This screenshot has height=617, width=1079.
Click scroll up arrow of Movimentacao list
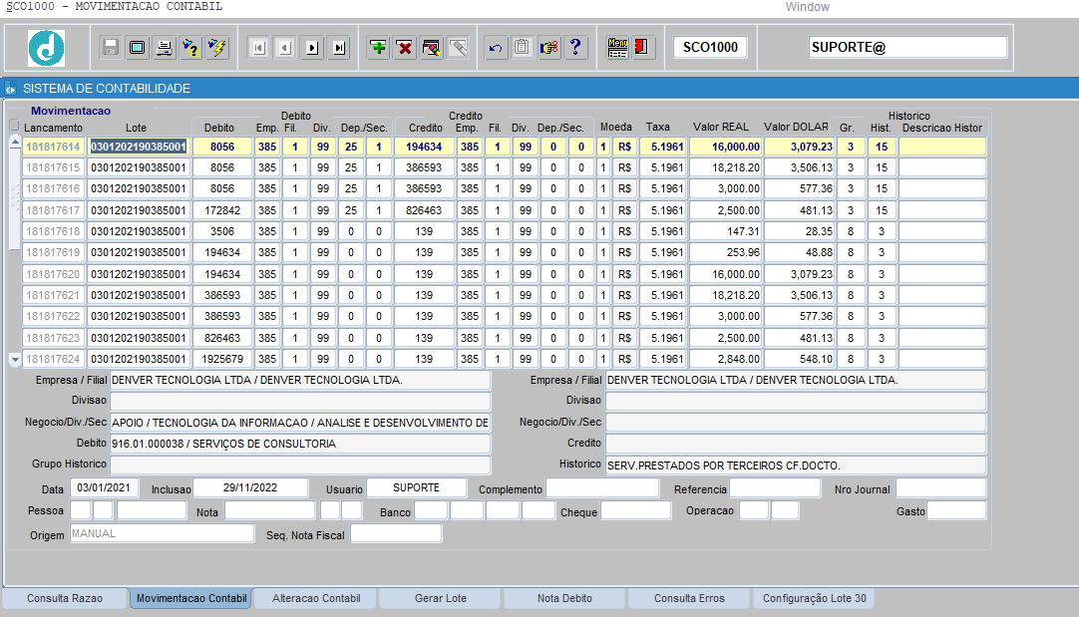coord(14,143)
